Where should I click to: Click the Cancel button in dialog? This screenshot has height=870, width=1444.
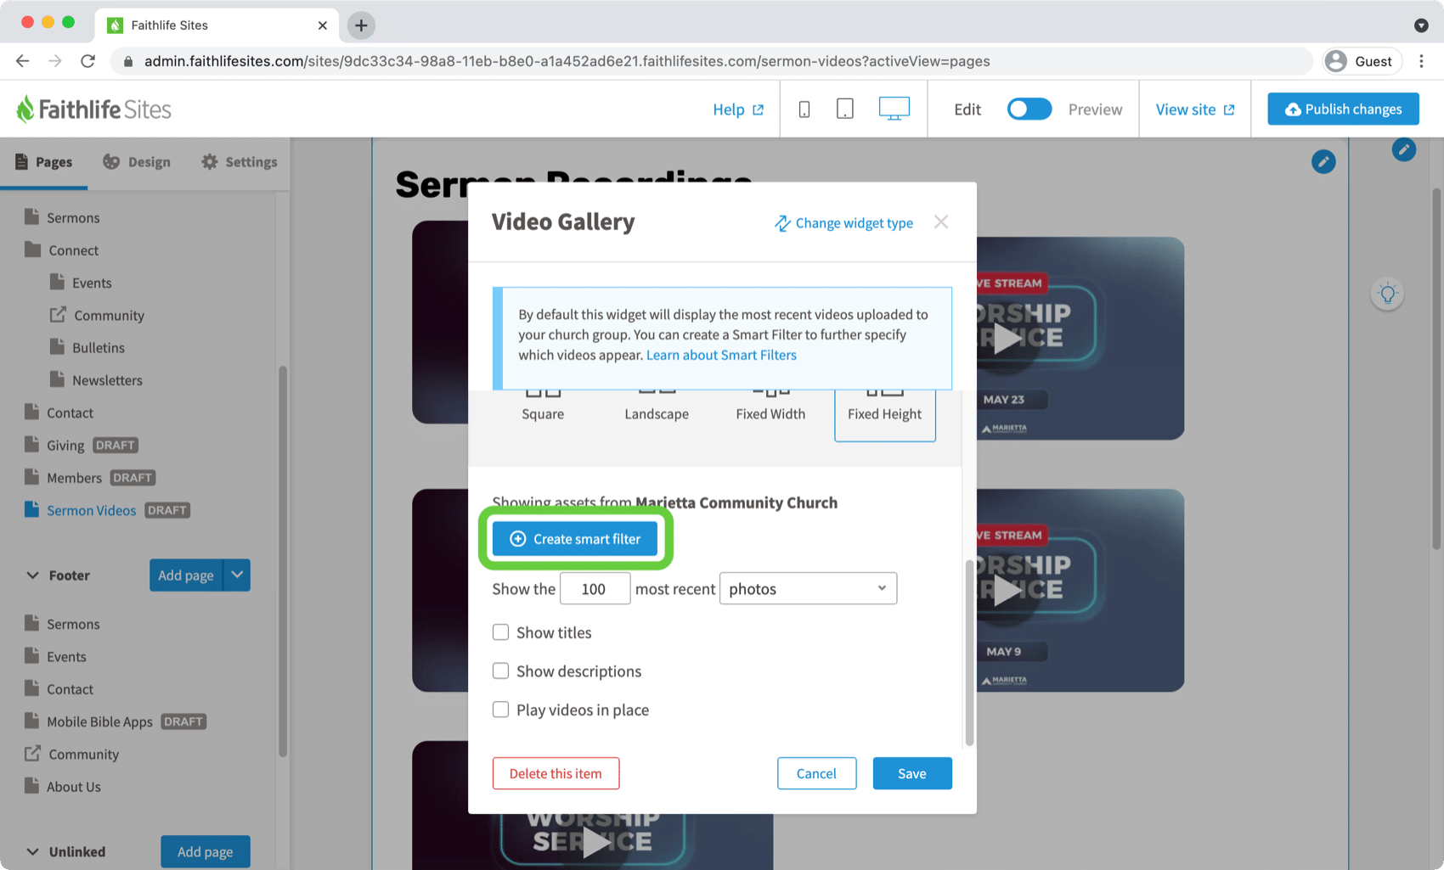[816, 773]
